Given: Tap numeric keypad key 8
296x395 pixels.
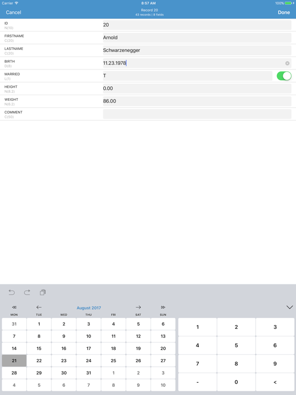Looking at the screenshot, I should 236,364.
